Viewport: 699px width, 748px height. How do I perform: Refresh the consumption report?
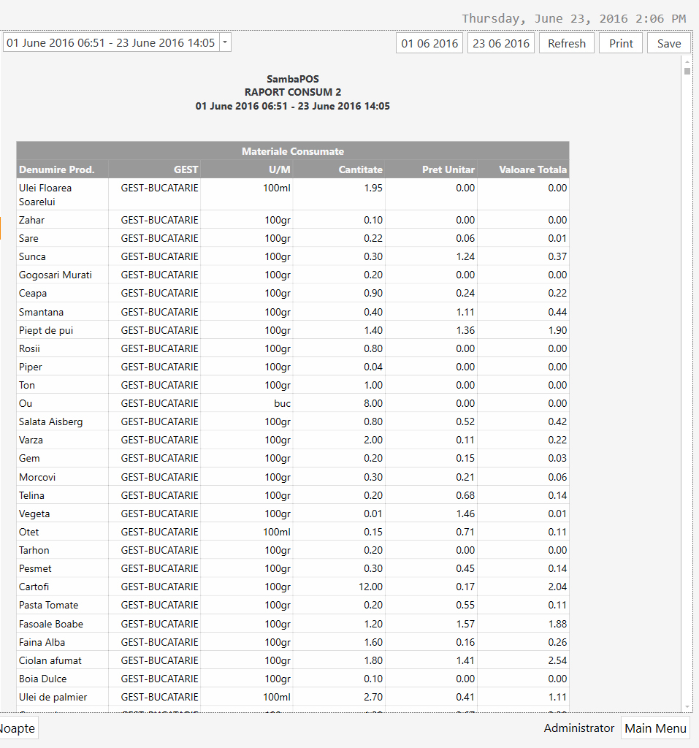pyautogui.click(x=566, y=42)
